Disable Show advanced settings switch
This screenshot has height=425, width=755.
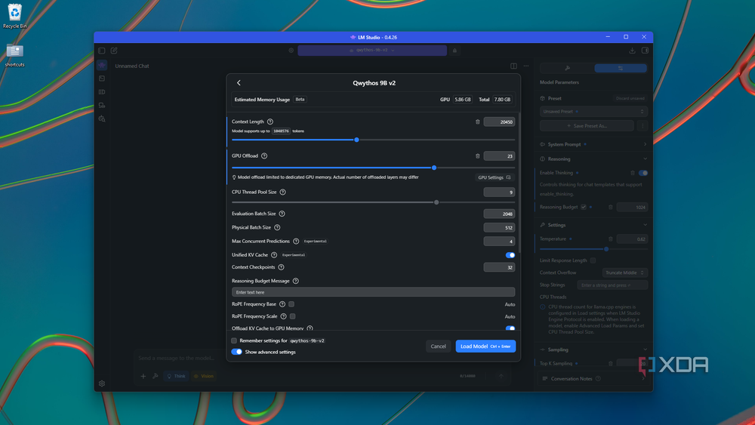coord(236,352)
